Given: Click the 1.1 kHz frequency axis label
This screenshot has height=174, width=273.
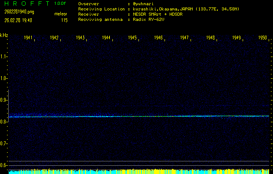Looking at the screenshot, I should pyautogui.click(x=4, y=57).
